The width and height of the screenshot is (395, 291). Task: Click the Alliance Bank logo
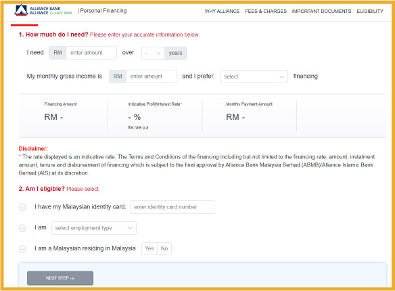tap(43, 11)
